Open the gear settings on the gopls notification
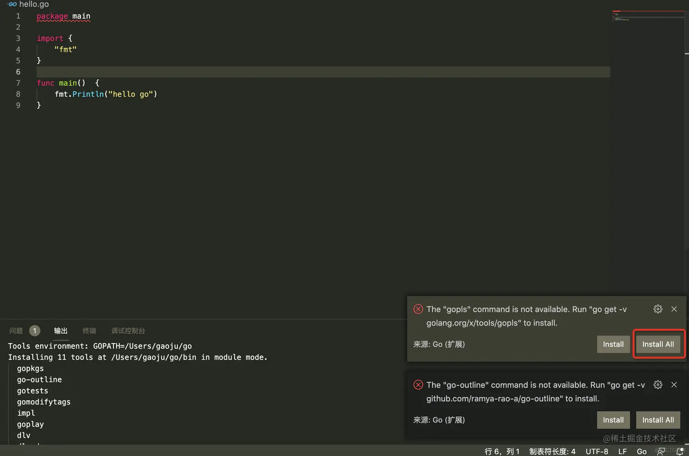The height and width of the screenshot is (456, 689). tap(658, 309)
